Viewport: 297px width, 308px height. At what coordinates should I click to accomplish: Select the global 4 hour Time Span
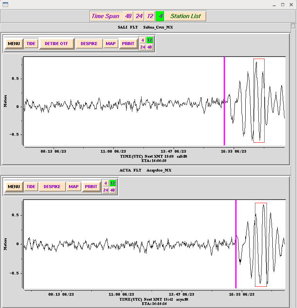pos(160,16)
